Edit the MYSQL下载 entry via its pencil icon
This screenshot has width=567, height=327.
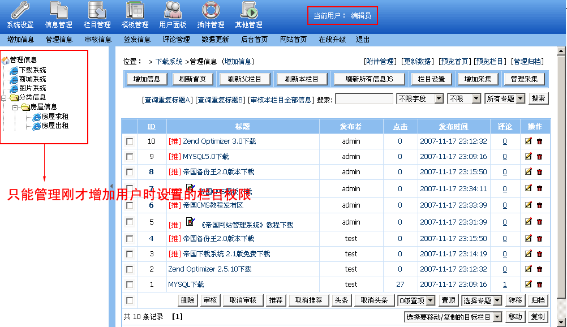point(529,284)
